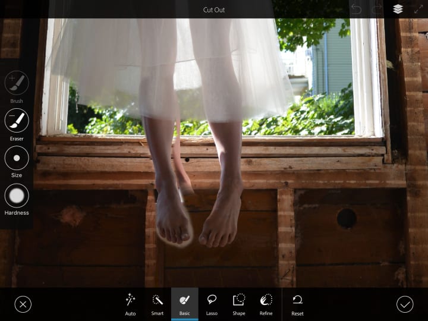Image resolution: width=428 pixels, height=321 pixels.
Task: Enter full screen view with the arrows icon
Action: (418, 10)
